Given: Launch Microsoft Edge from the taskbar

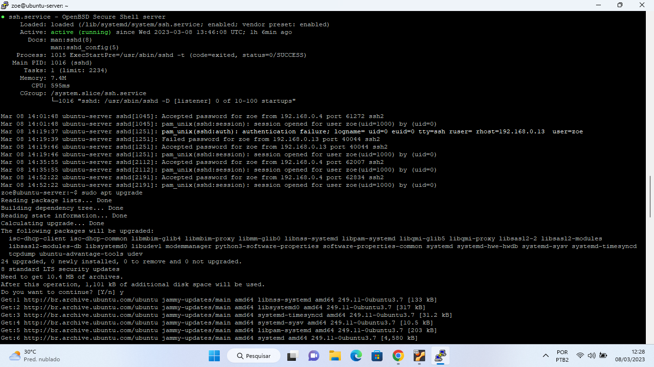Looking at the screenshot, I should (356, 356).
